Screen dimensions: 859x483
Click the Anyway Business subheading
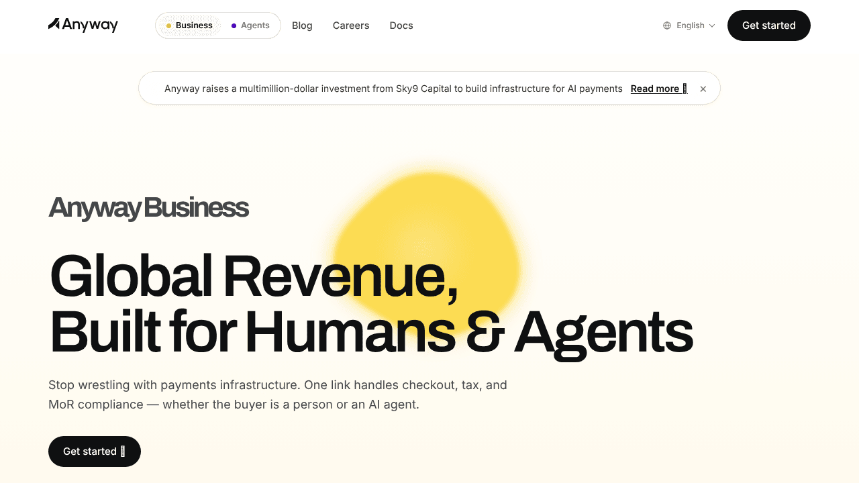pyautogui.click(x=148, y=208)
